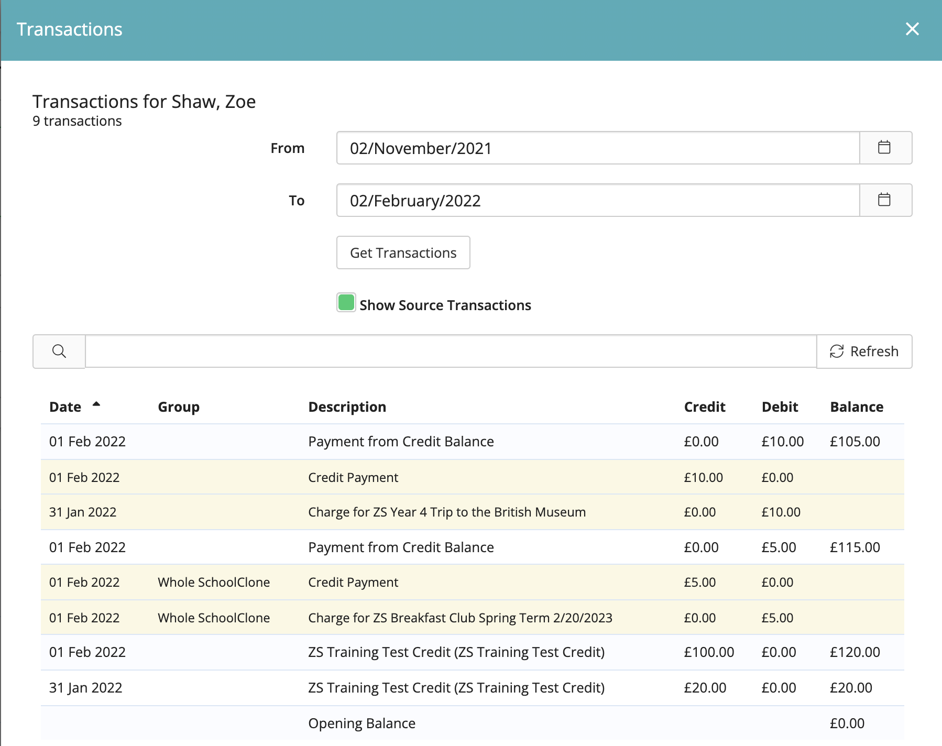The height and width of the screenshot is (746, 942).
Task: Click the 9 transactions count text
Action: (x=77, y=121)
